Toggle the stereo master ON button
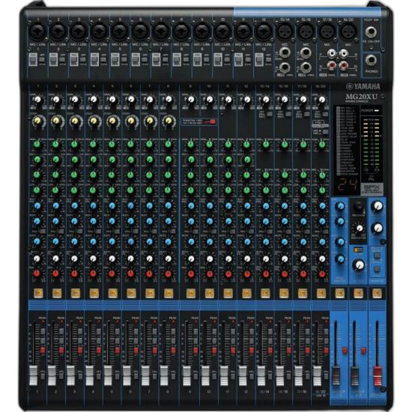Image resolution: width=412 pixels, height=412 pixels. point(377,293)
